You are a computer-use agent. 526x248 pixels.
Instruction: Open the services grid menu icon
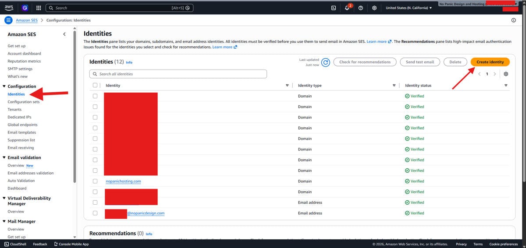pos(39,8)
